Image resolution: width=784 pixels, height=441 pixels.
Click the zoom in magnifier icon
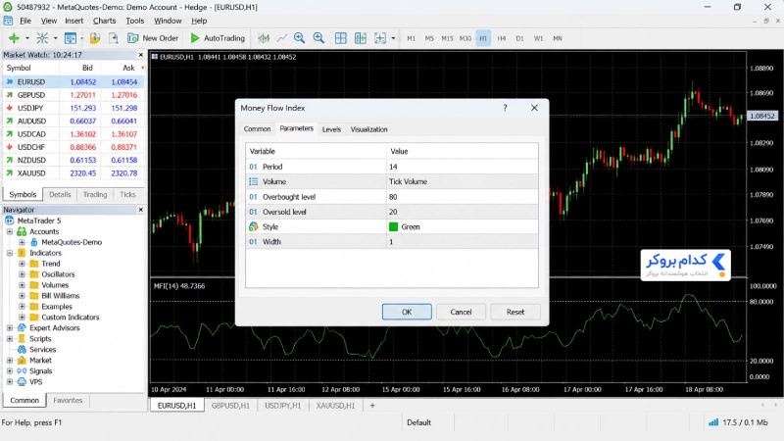pos(300,38)
